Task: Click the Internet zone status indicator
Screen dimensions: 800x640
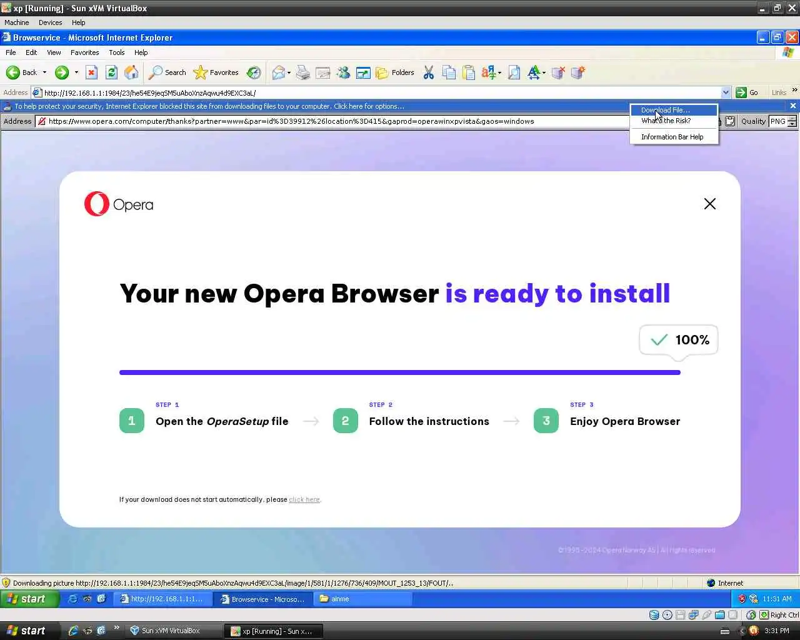Action: [x=725, y=583]
